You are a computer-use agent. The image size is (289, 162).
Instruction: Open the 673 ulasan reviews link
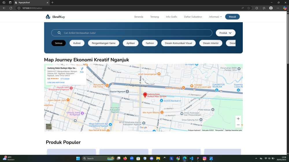click(65, 79)
